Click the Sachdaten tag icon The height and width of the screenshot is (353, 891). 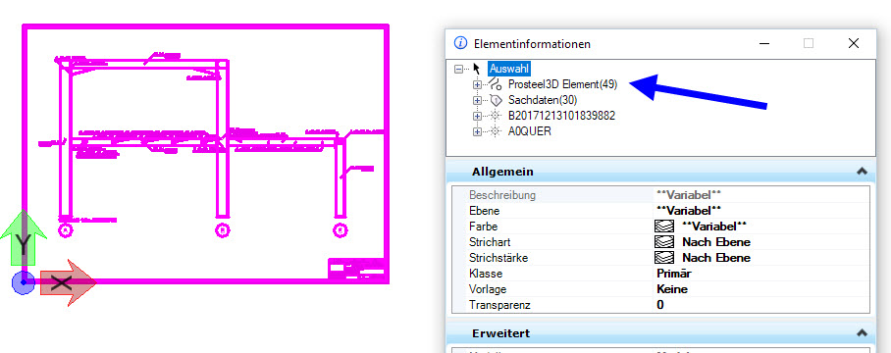[x=496, y=100]
